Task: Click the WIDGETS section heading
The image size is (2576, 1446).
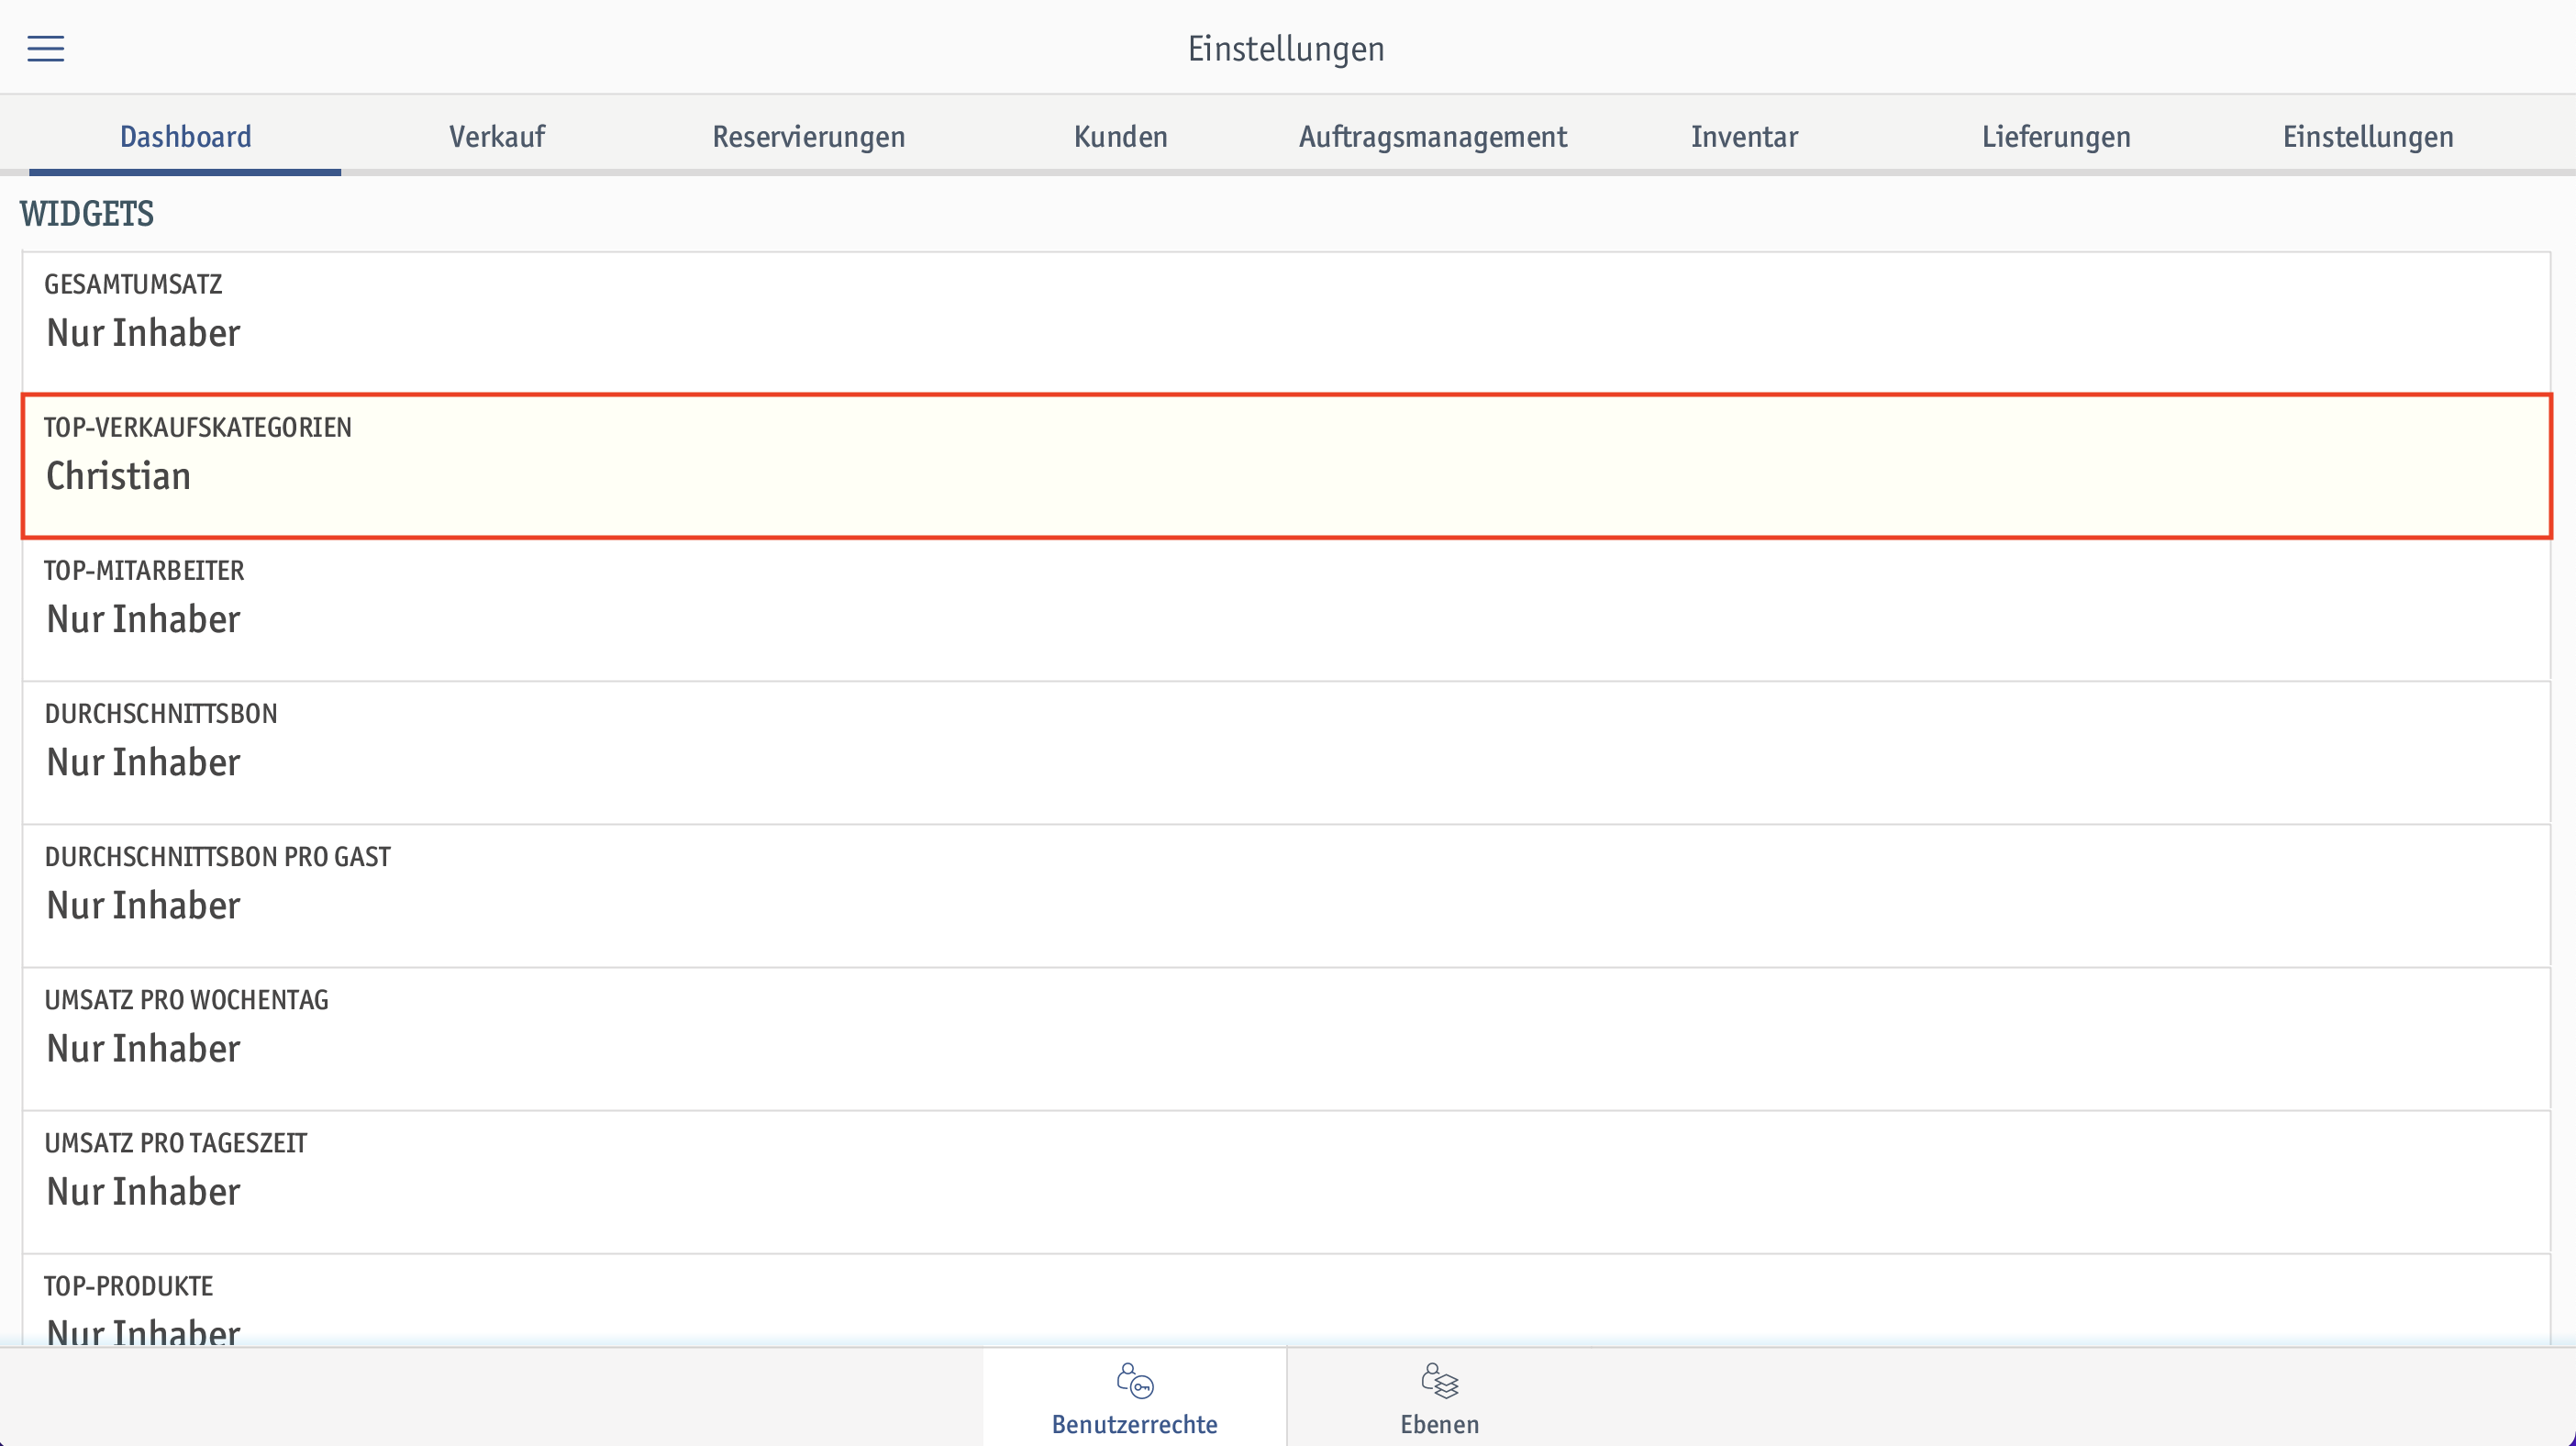Action: click(87, 213)
